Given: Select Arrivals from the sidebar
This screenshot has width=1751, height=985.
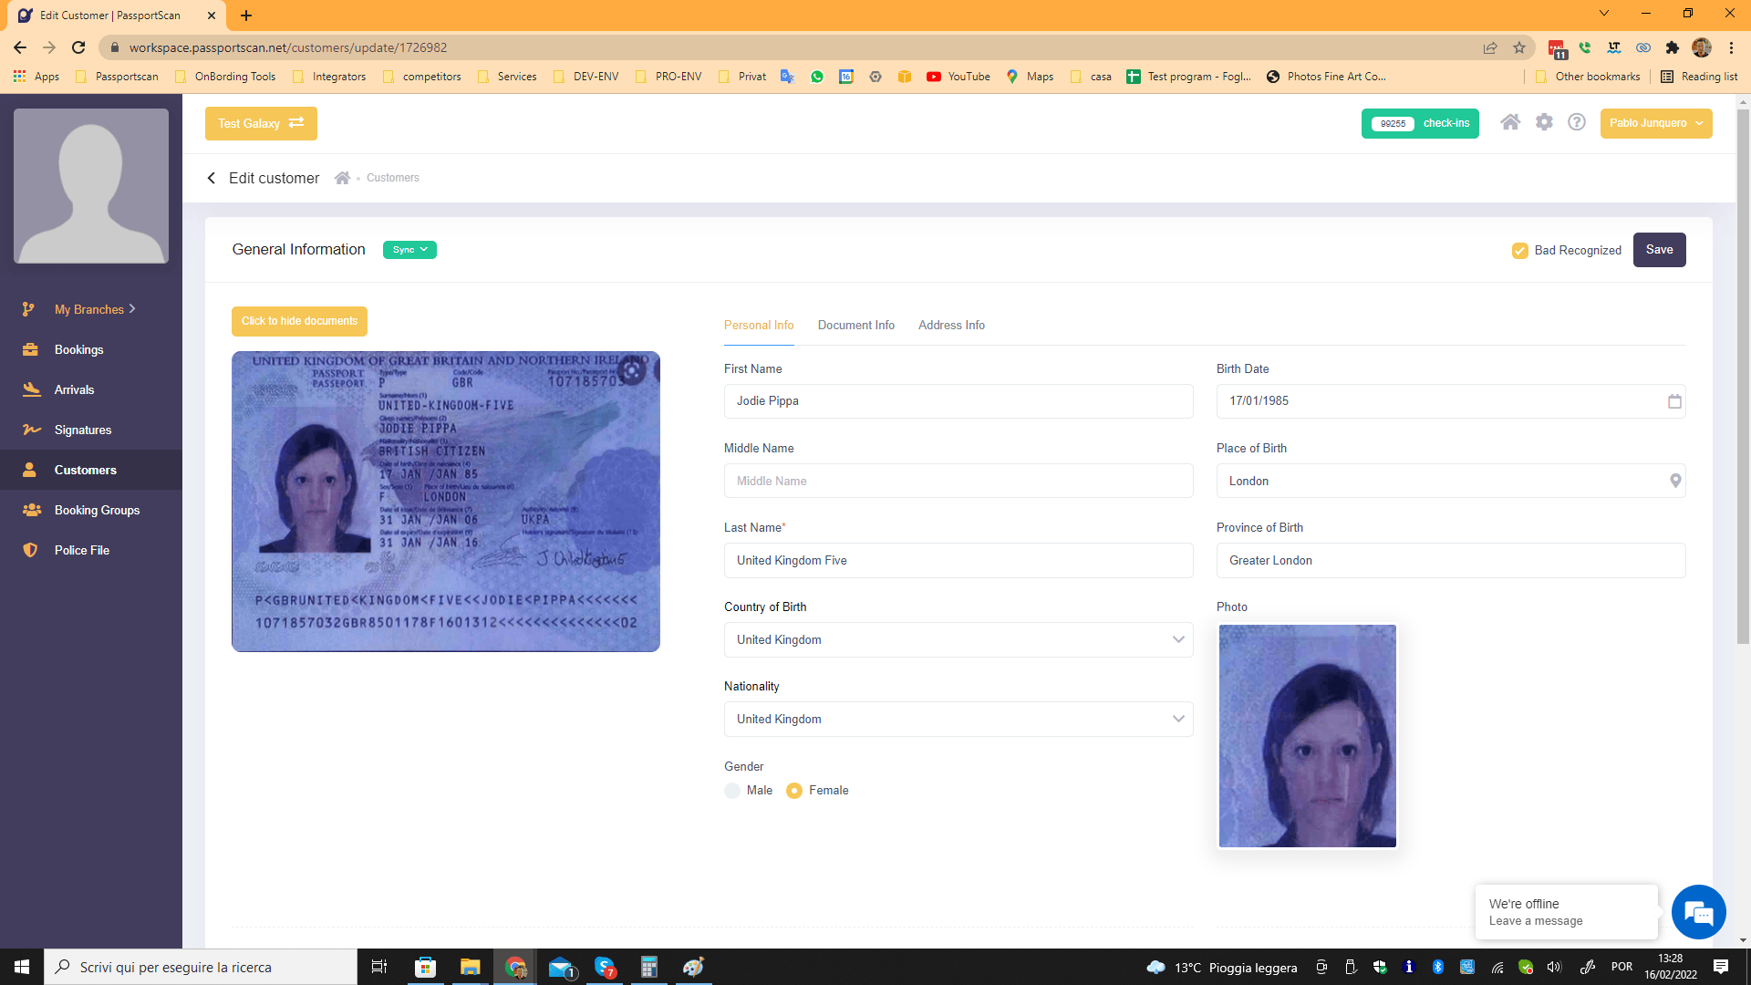Looking at the screenshot, I should click(x=74, y=389).
